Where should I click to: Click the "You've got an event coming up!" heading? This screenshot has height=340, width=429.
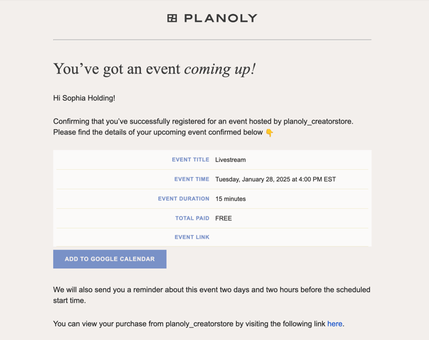point(154,69)
